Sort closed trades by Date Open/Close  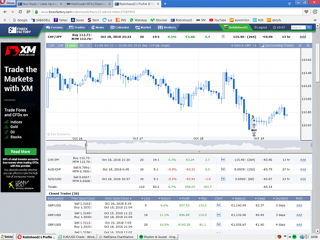point(118,199)
